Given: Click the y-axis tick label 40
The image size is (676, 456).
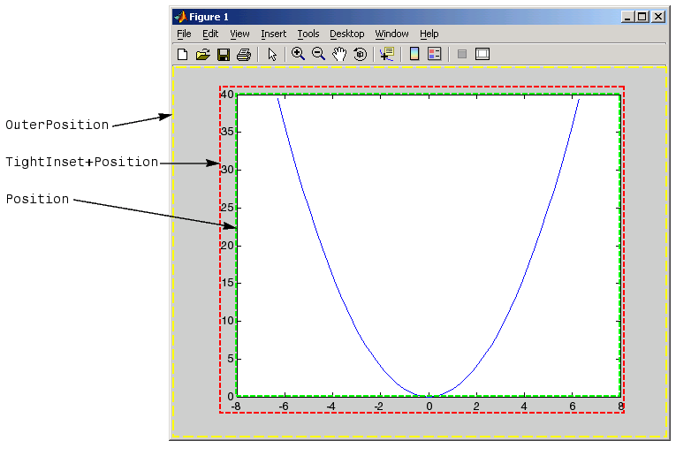Looking at the screenshot, I should point(227,94).
